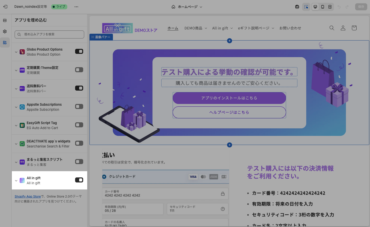Click アプリのインストールはこちら button
370x227 pixels.
click(229, 98)
